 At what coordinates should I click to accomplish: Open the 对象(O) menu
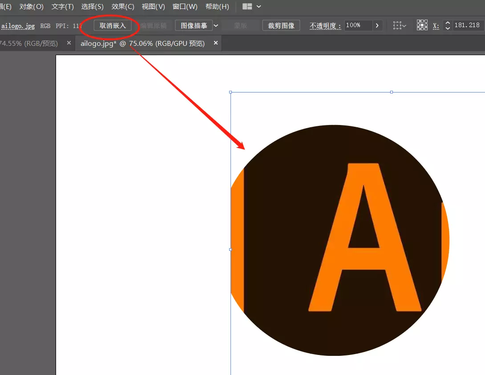pyautogui.click(x=31, y=7)
